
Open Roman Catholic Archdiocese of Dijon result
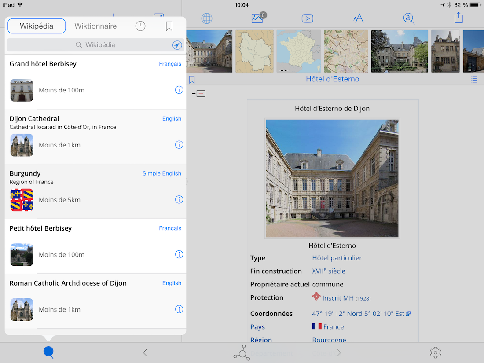tap(95, 301)
